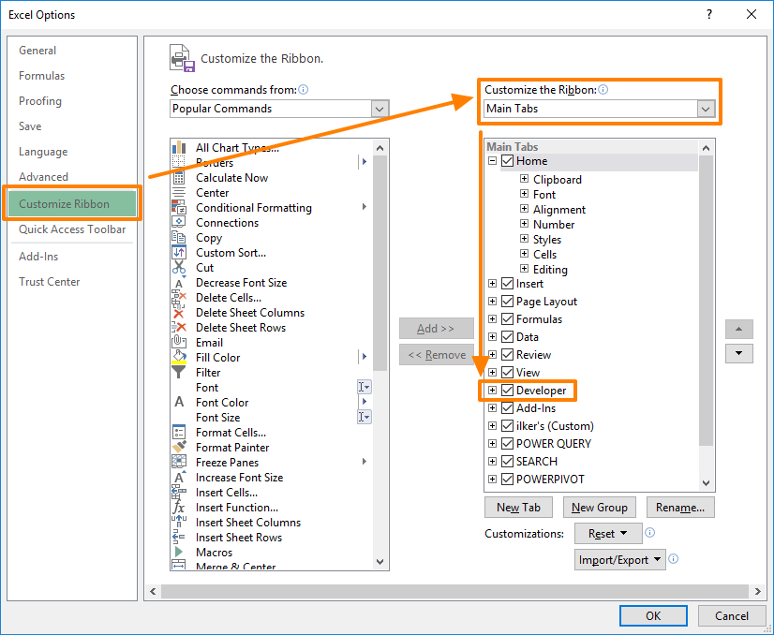Select the Format Painter command icon
Screen dimensions: 774x635
[x=179, y=447]
